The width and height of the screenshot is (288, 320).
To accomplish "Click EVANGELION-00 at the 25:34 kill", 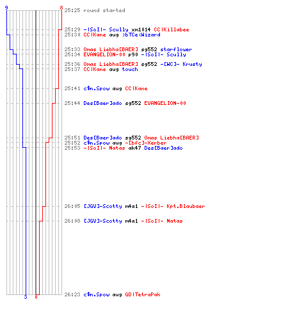I will (x=104, y=54).
